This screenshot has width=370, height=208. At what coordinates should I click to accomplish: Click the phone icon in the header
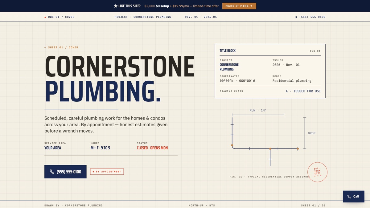pyautogui.click(x=296, y=17)
